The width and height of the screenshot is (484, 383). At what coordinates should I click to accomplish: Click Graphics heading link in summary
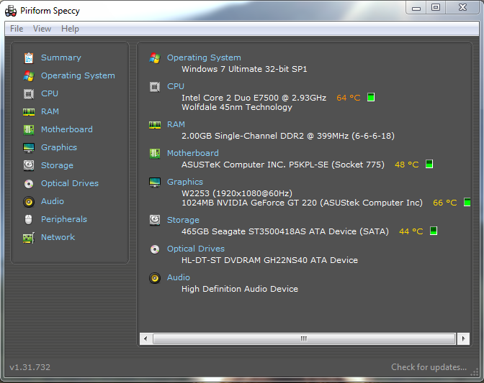(x=185, y=182)
